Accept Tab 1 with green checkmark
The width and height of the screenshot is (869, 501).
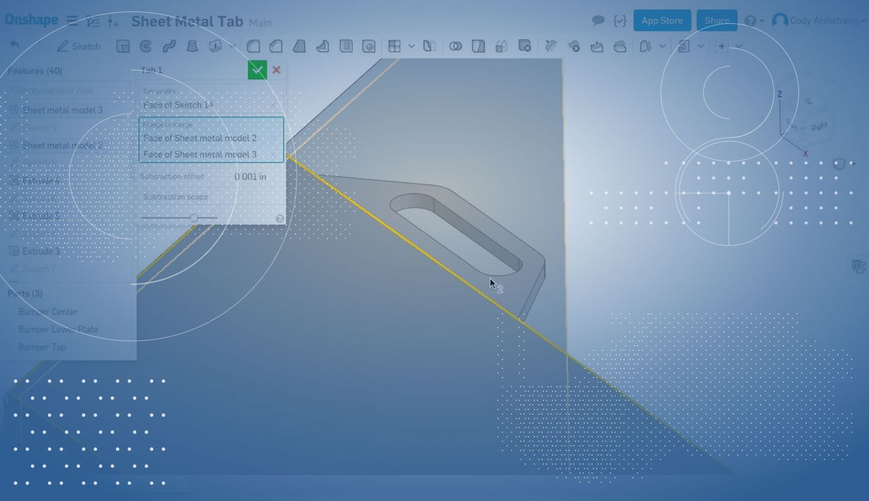(257, 70)
